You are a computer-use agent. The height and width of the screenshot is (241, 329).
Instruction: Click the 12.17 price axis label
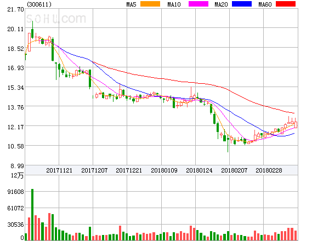pos(15,127)
